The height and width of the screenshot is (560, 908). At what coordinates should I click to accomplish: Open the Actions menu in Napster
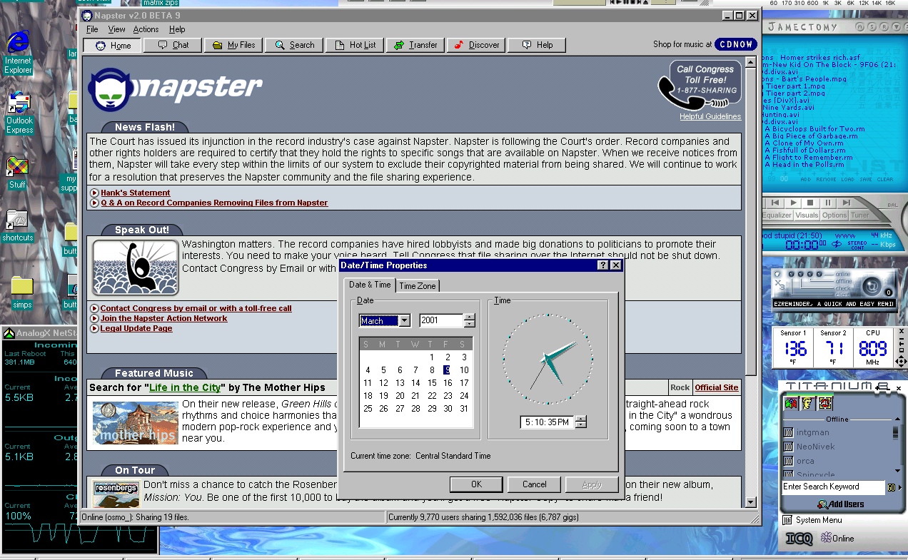click(x=146, y=29)
